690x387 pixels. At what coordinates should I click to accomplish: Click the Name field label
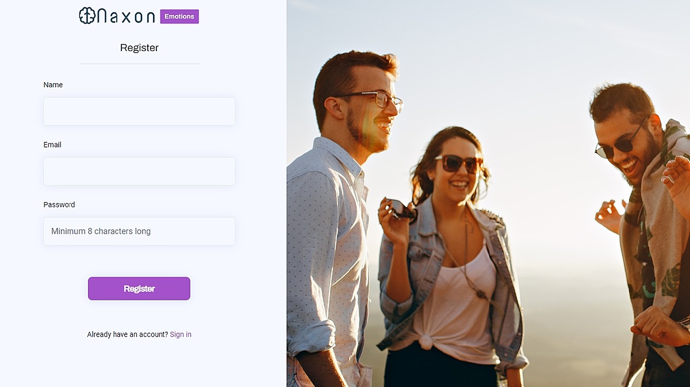pos(53,85)
